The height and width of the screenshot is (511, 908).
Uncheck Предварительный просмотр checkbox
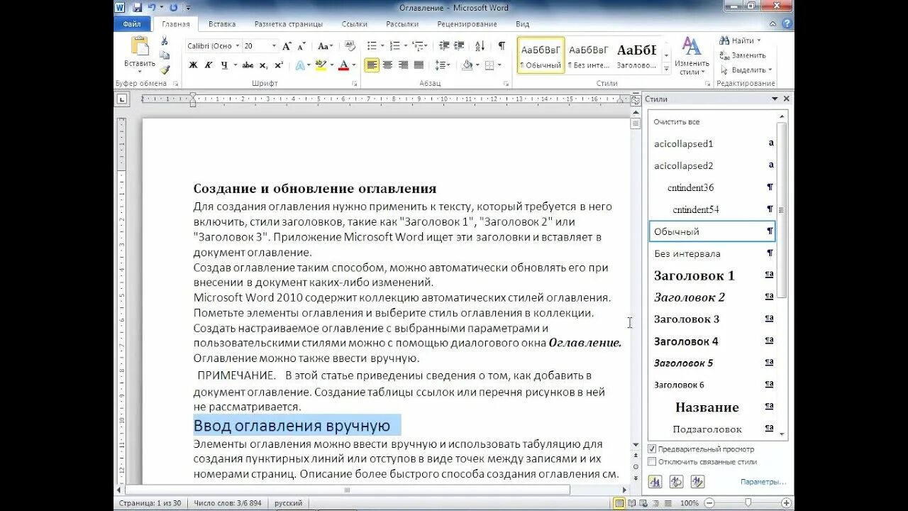[652, 449]
